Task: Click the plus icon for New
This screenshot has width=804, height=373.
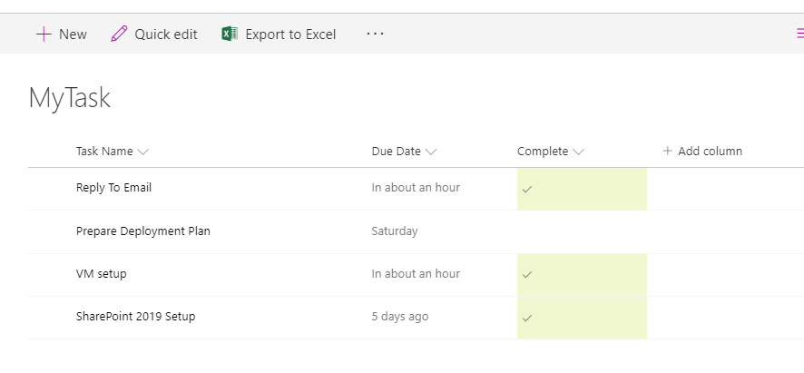Action: point(44,34)
